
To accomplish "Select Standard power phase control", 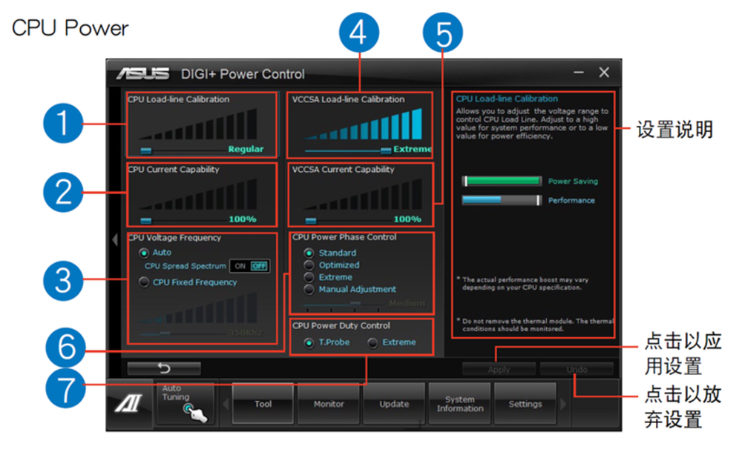I will point(309,253).
